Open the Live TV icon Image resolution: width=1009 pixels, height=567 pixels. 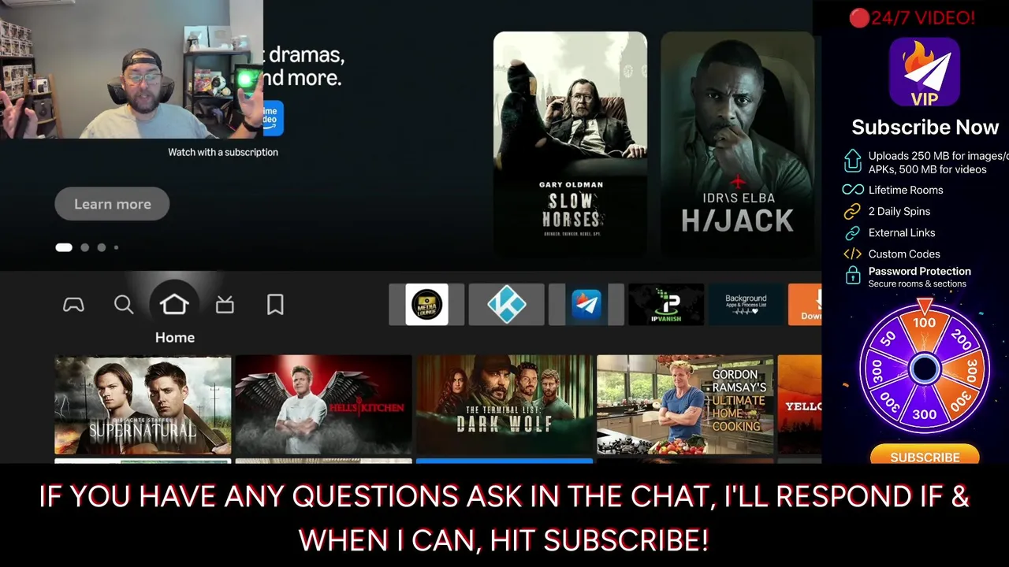click(x=225, y=305)
